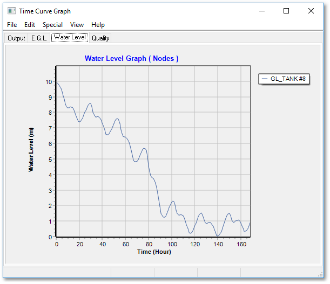Viewport: 330px width, 284px height.
Task: Switch to the Output tab
Action: pos(16,38)
